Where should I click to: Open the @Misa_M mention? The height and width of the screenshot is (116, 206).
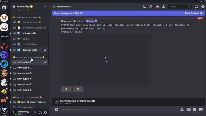tap(91, 21)
